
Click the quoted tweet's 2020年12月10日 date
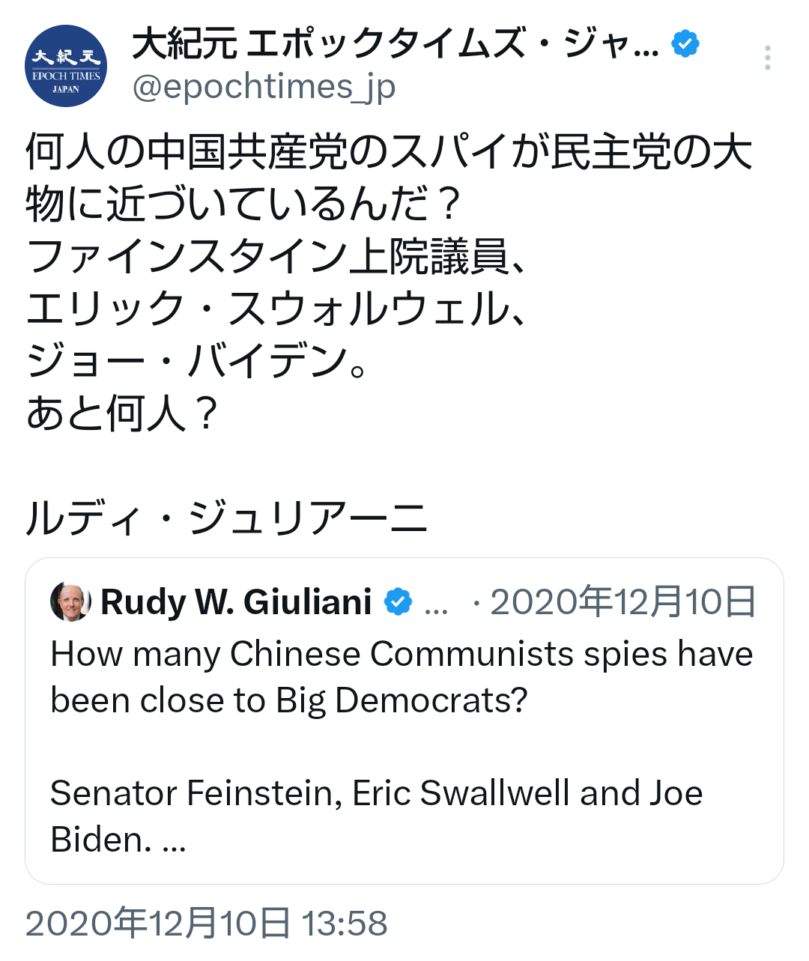pyautogui.click(x=623, y=602)
